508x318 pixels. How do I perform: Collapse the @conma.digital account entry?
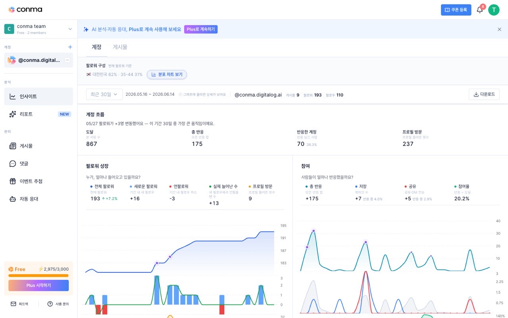(67, 60)
